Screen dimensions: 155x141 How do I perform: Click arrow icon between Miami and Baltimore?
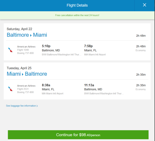point(23,74)
